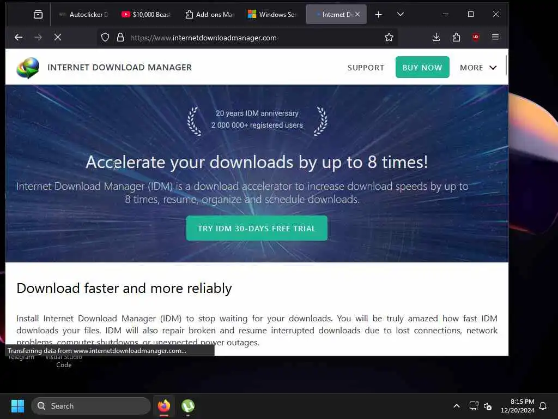The height and width of the screenshot is (419, 558).
Task: Click the taskbar Search box
Action: point(91,406)
